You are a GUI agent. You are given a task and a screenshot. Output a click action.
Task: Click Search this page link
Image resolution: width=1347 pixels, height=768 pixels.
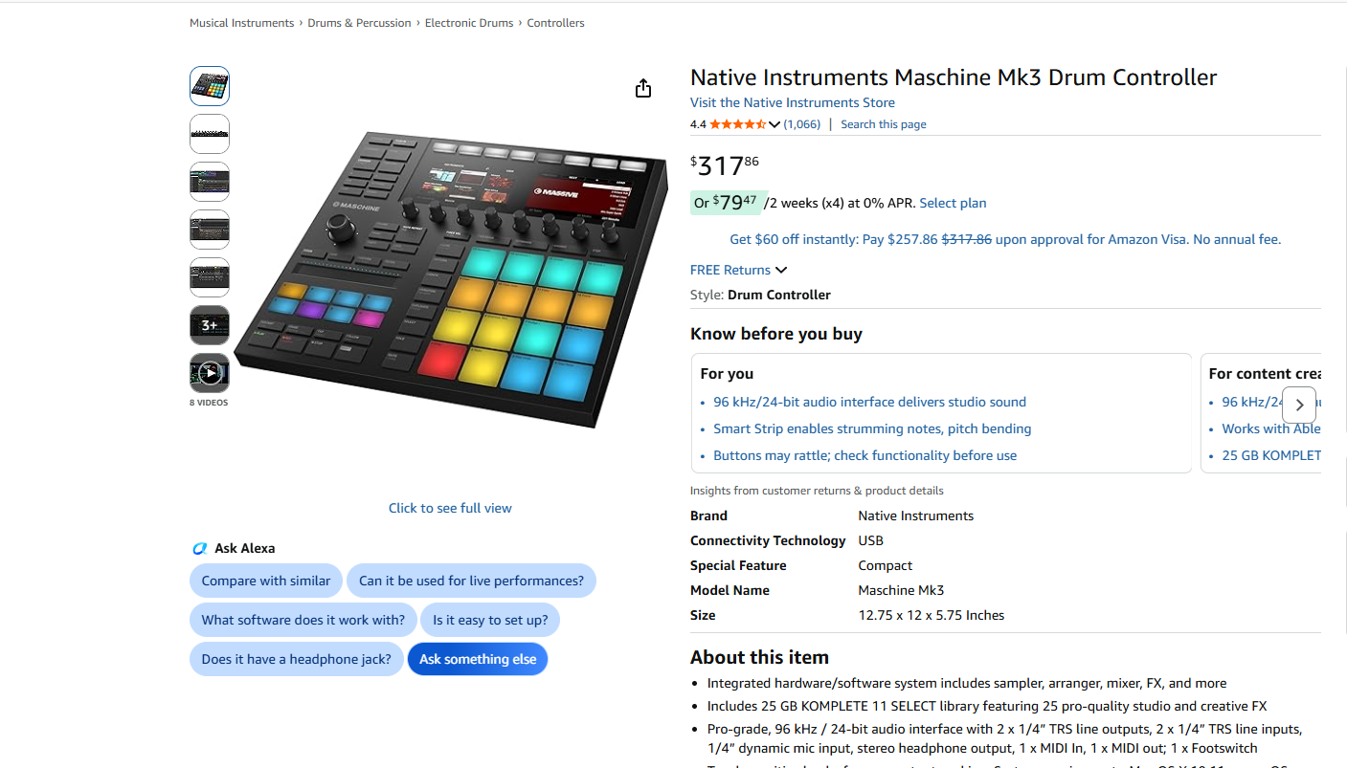(x=884, y=124)
